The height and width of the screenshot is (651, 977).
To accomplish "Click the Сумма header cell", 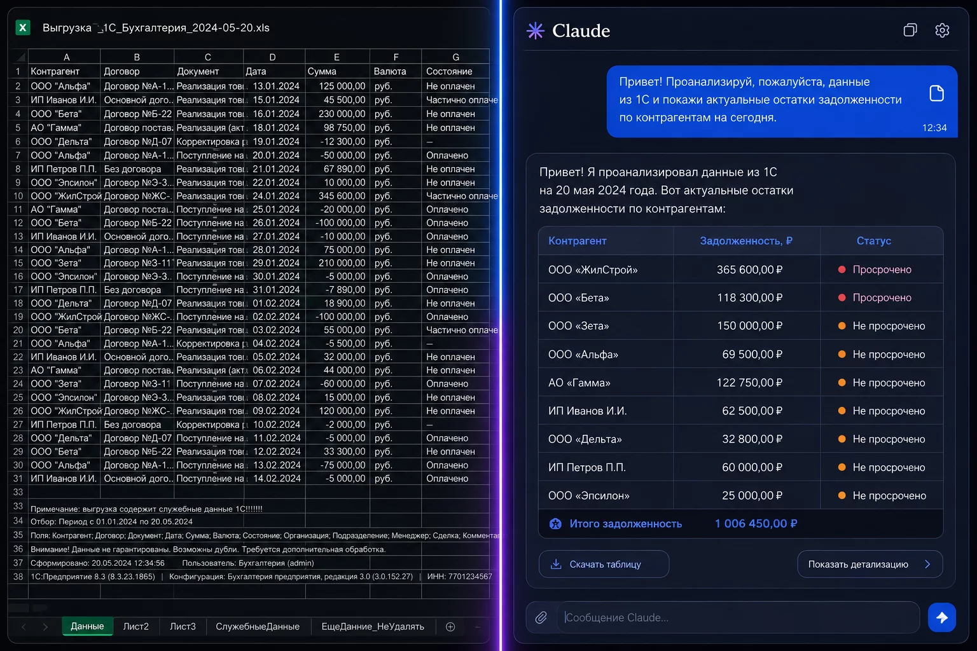I will [x=336, y=71].
